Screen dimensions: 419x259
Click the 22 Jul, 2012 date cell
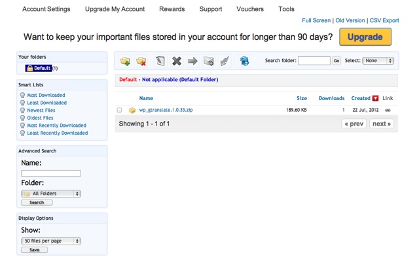pos(365,110)
